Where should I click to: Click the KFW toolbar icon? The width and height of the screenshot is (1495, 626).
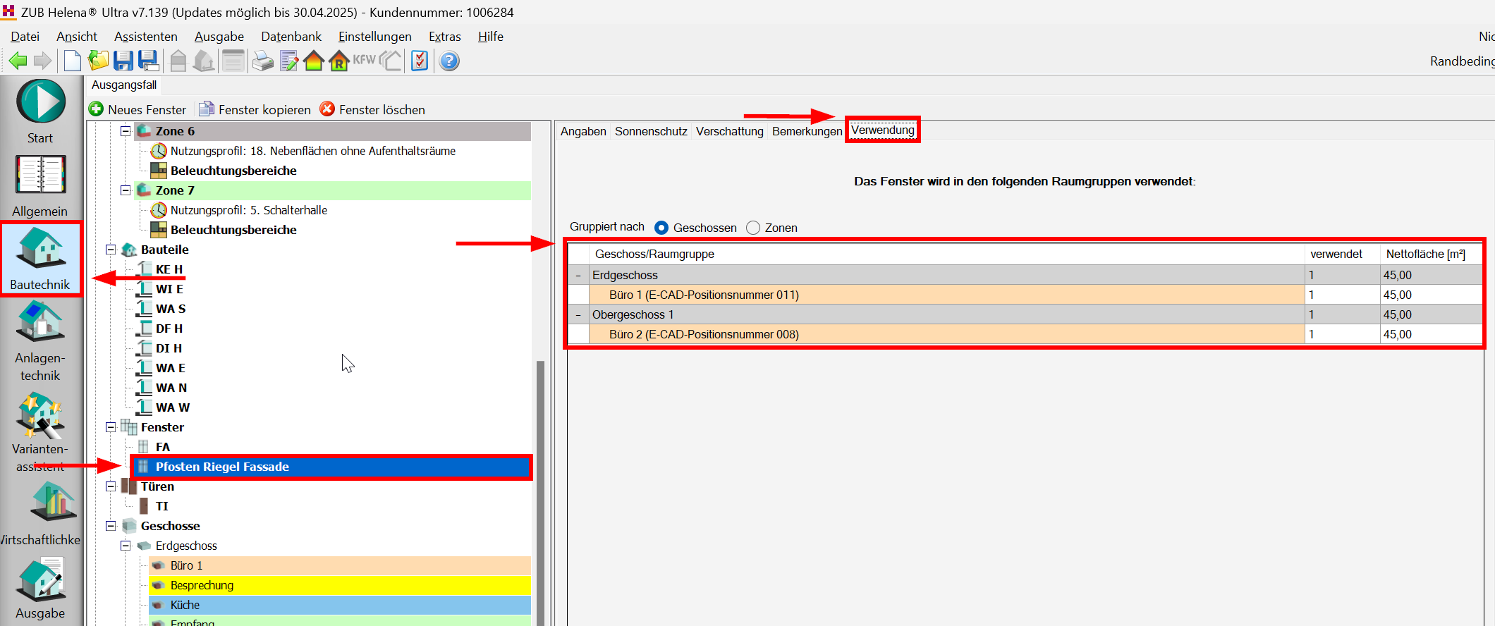pos(365,61)
